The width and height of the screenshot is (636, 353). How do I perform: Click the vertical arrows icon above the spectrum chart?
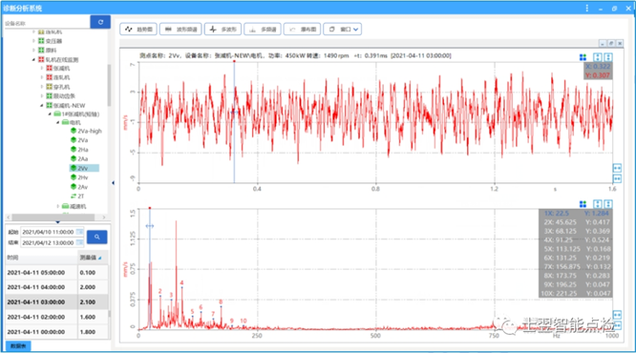tap(598, 204)
